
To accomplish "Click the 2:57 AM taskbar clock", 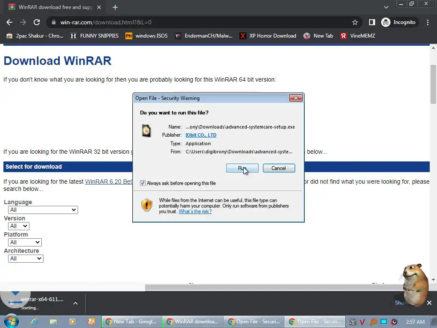I will click(x=415, y=322).
